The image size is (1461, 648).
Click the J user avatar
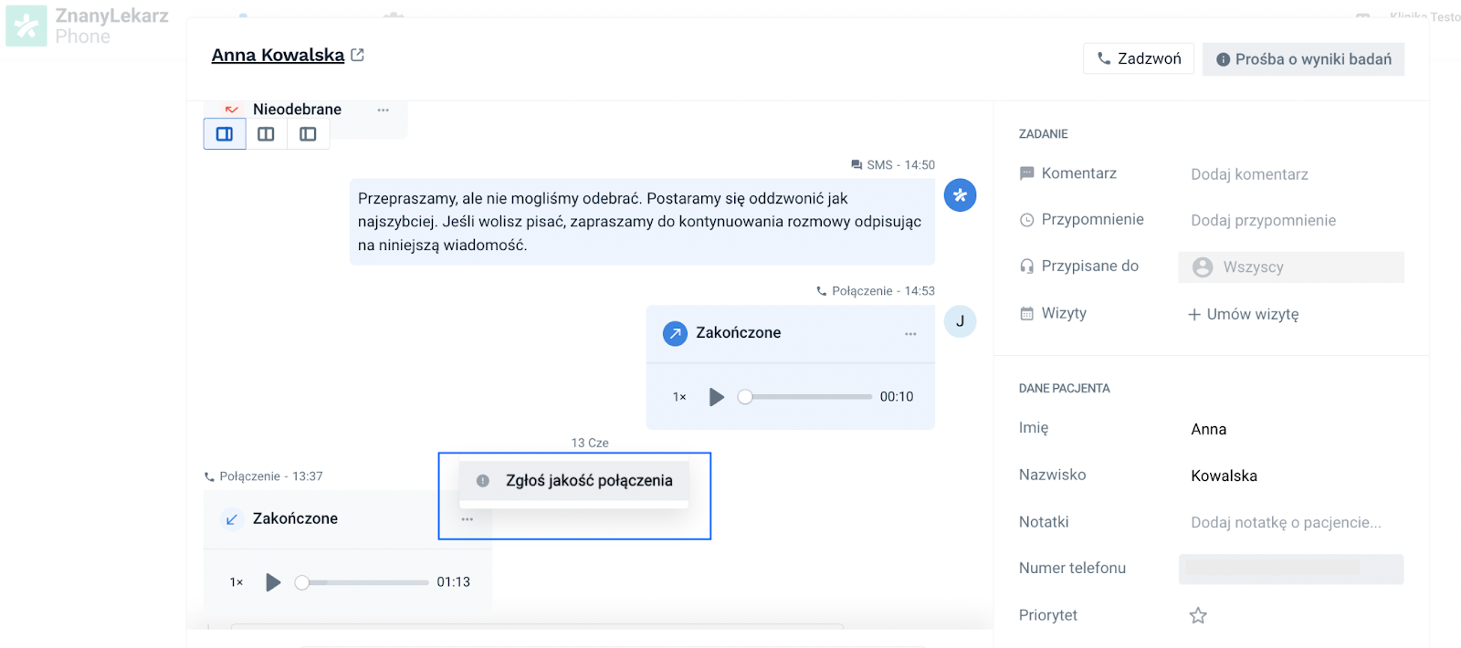click(x=960, y=321)
